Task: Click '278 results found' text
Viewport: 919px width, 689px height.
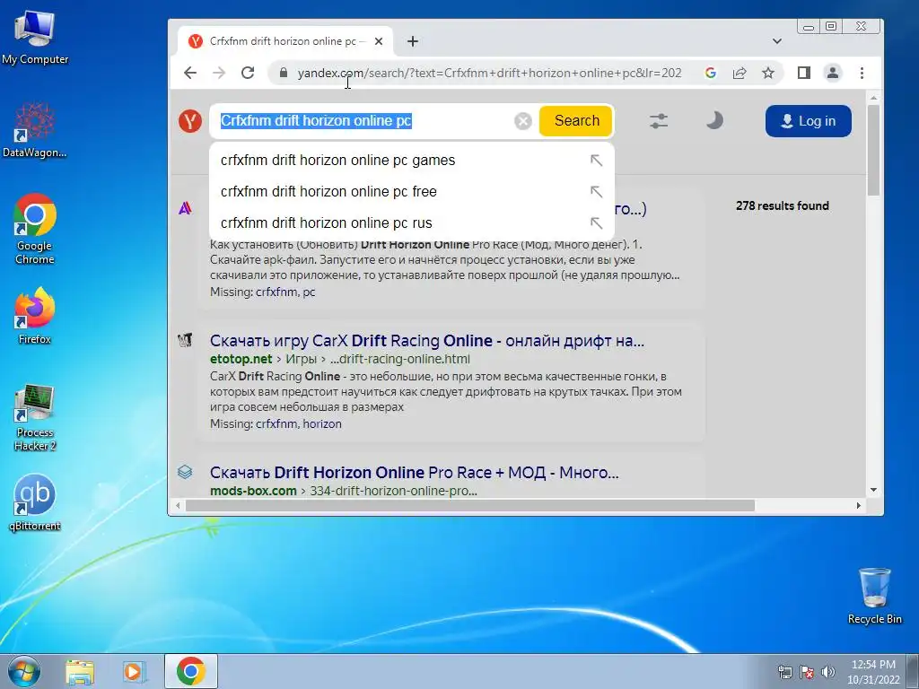Action: pos(783,205)
